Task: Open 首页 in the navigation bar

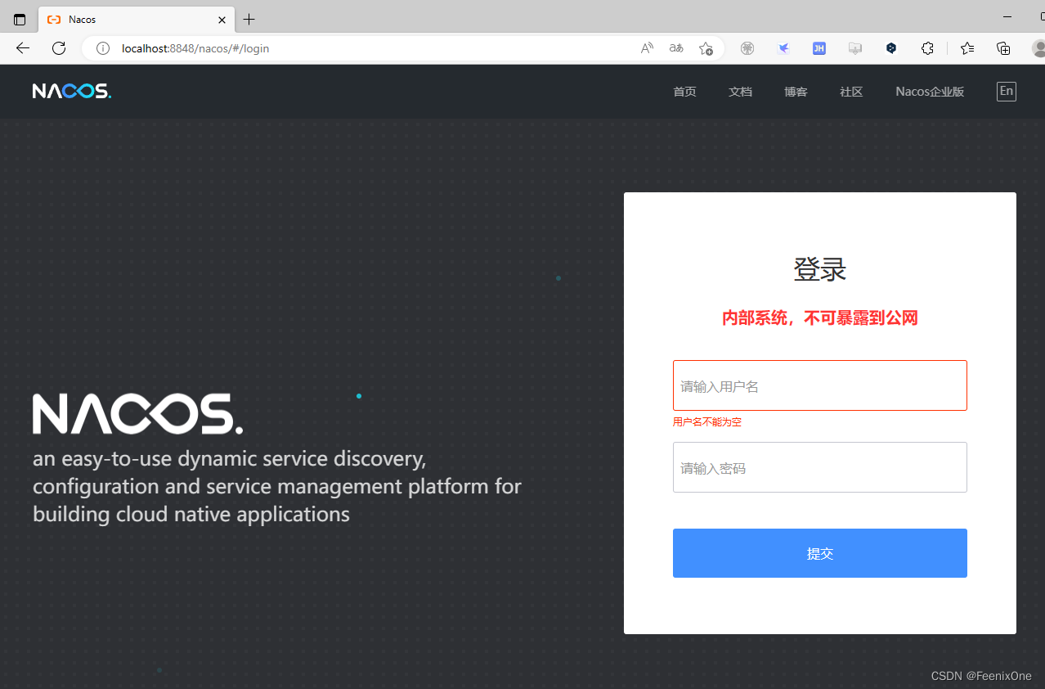Action: (x=684, y=92)
